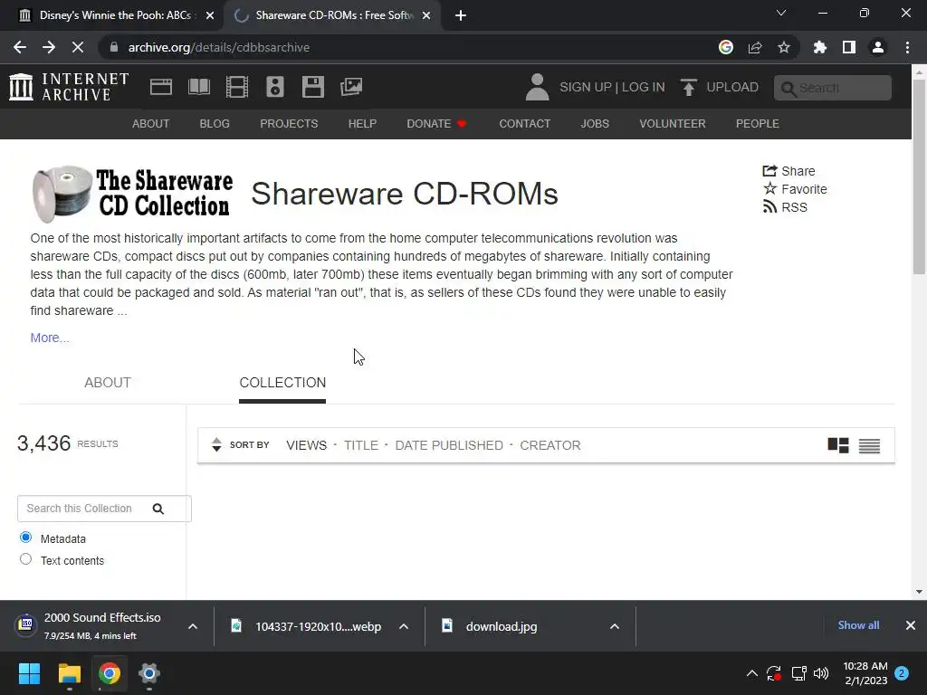Sort results by DATE PUBLISHED
This screenshot has width=927, height=695.
point(449,445)
